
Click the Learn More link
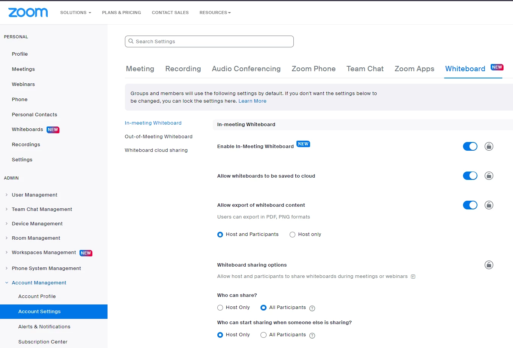point(253,101)
